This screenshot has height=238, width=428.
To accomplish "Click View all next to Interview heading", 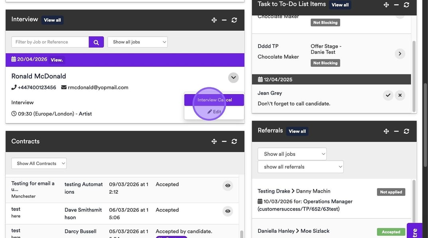I will click(x=52, y=20).
